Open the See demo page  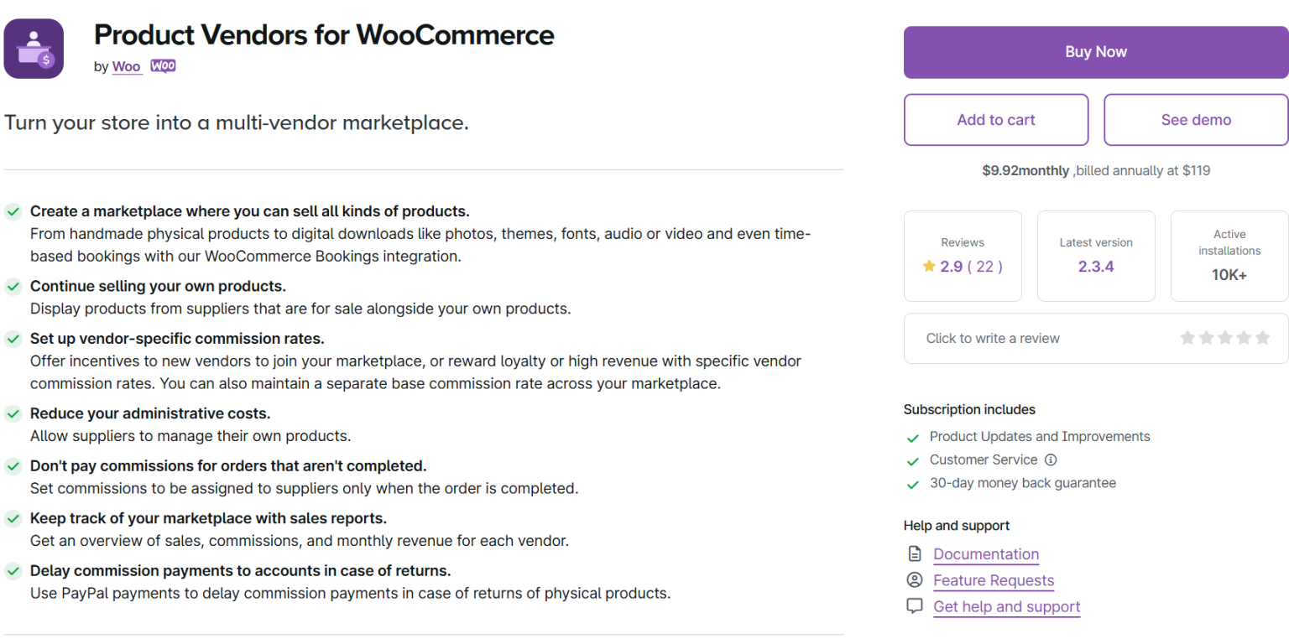click(1195, 119)
